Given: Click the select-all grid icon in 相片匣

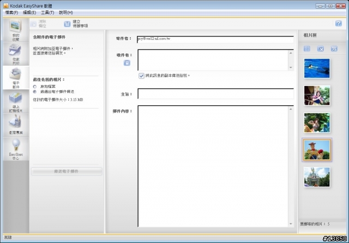Looking at the screenshot, I should [x=307, y=48].
